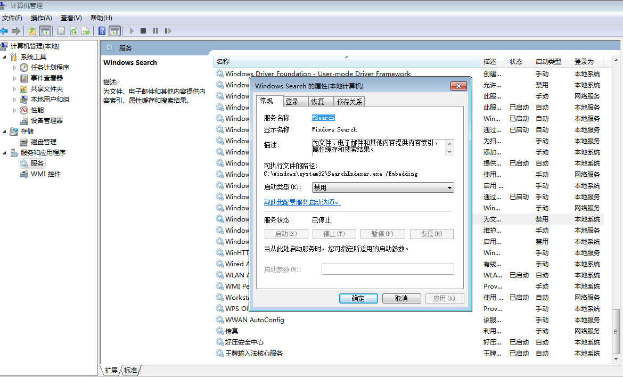Click the 性能 icon
Viewport: 623px width, 377px height.
pyautogui.click(x=24, y=110)
